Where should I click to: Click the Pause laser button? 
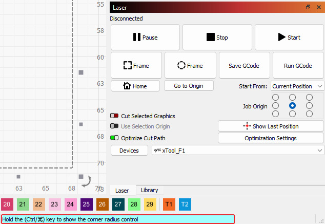(145, 38)
